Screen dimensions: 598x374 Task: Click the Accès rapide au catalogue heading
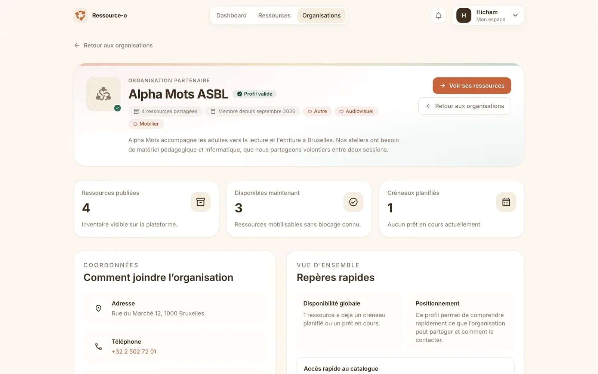tap(341, 368)
